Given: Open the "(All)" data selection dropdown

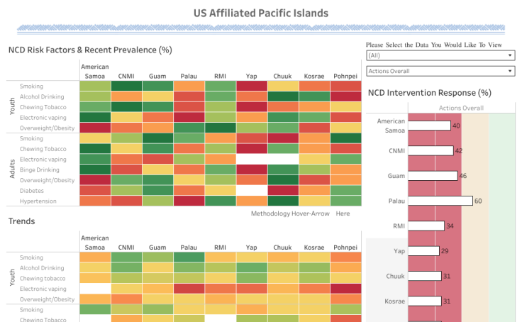Looking at the screenshot, I should coord(440,55).
